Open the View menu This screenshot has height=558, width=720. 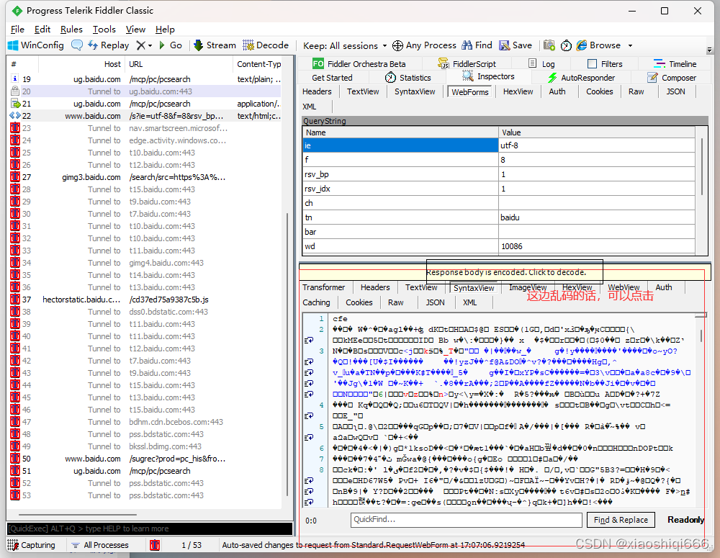[x=135, y=29]
